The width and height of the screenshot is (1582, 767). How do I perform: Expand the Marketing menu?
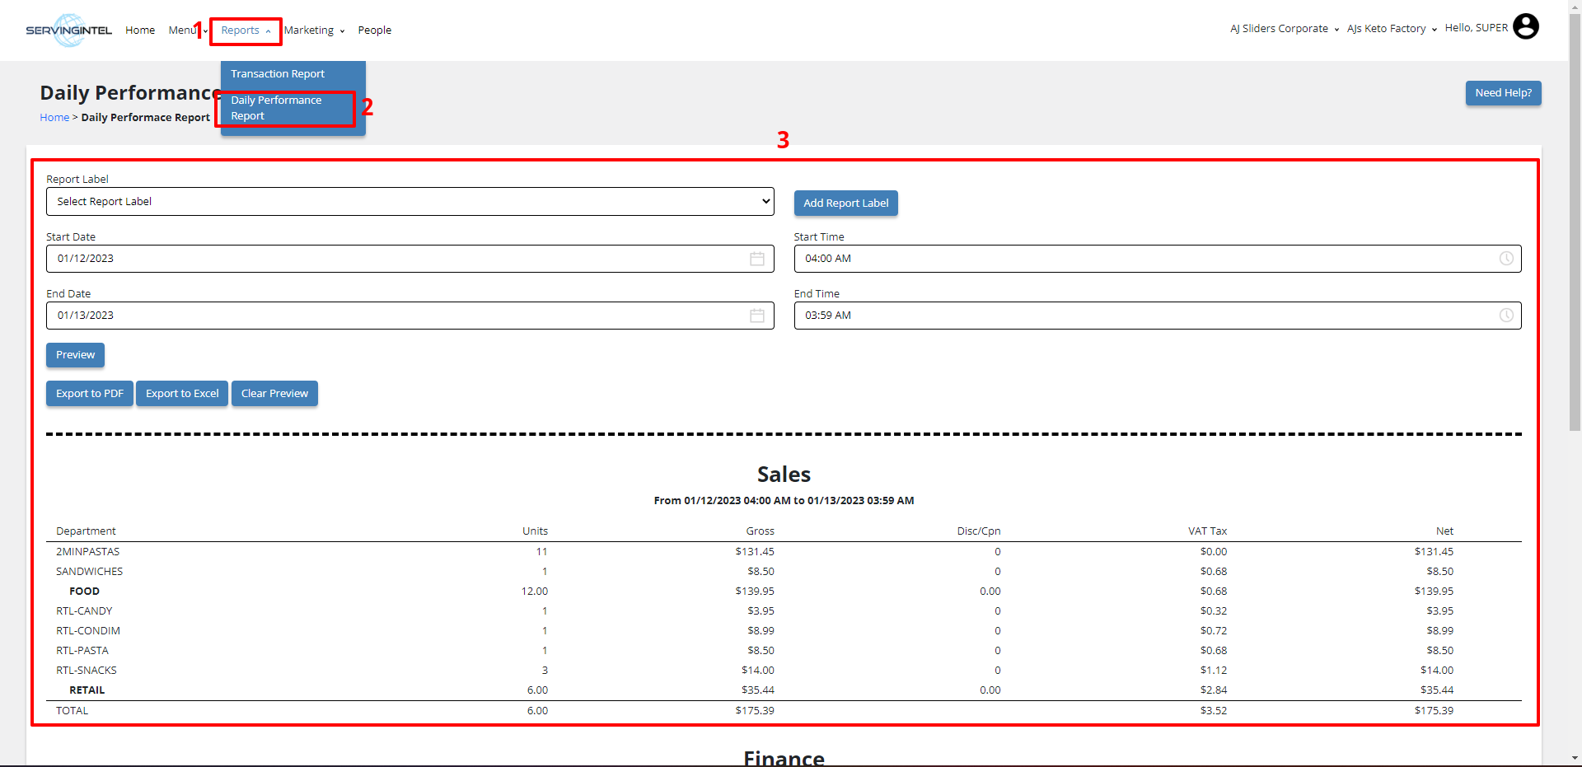click(314, 30)
